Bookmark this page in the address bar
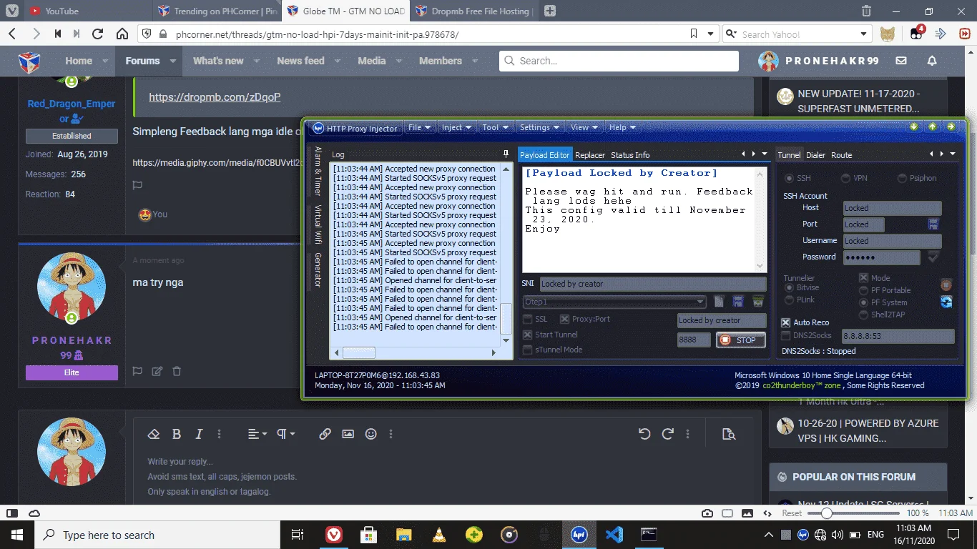This screenshot has width=977, height=549. pyautogui.click(x=693, y=34)
